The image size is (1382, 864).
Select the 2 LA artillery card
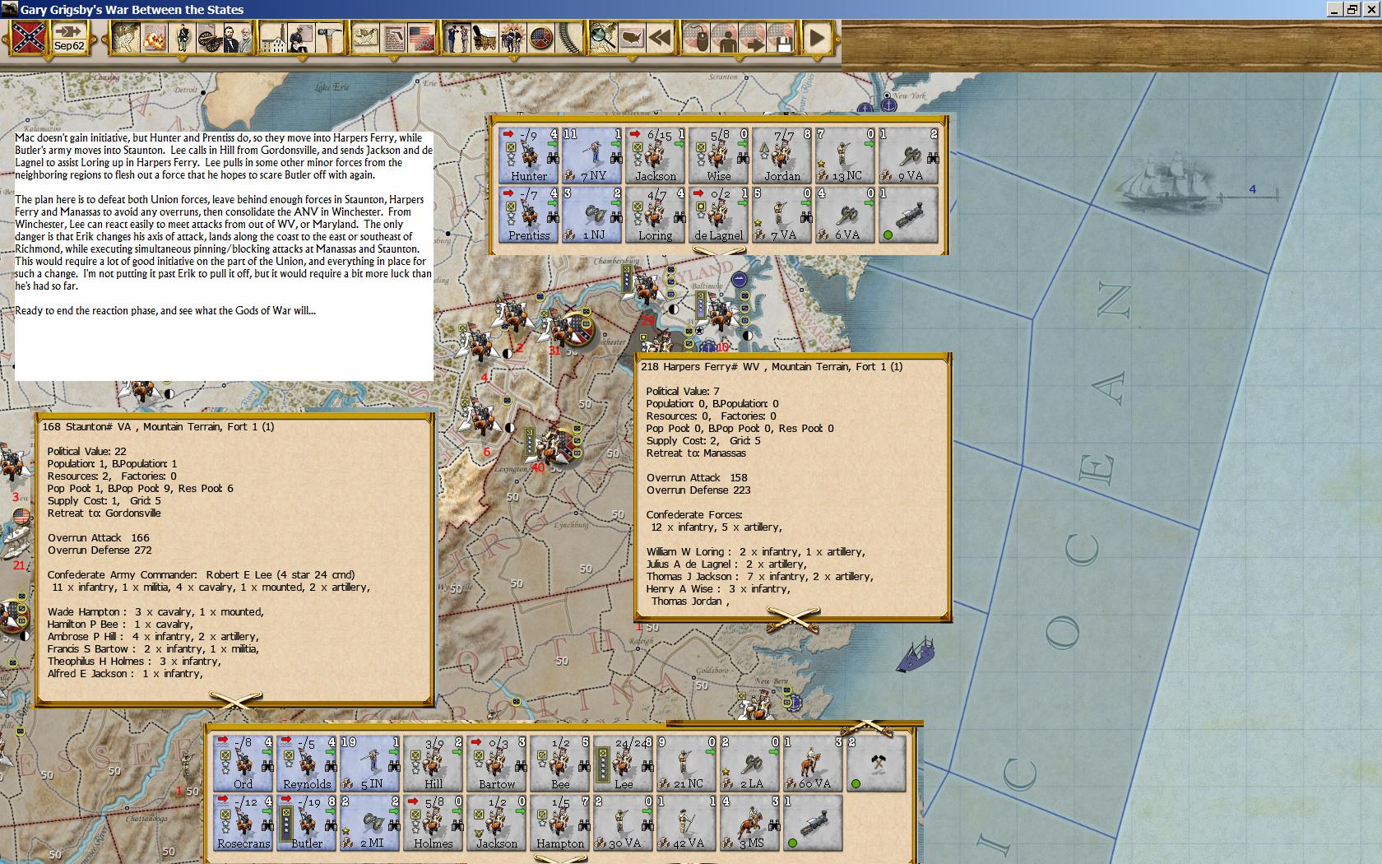click(750, 764)
